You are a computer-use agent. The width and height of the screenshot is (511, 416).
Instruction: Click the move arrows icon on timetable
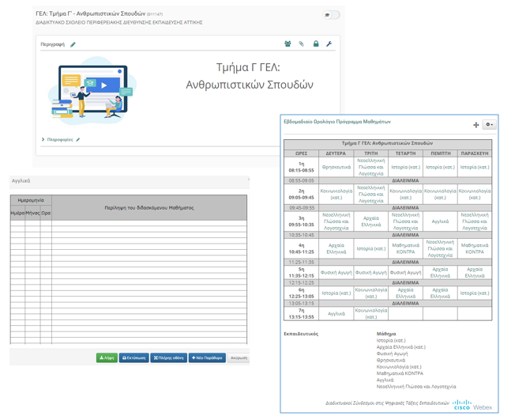(475, 125)
